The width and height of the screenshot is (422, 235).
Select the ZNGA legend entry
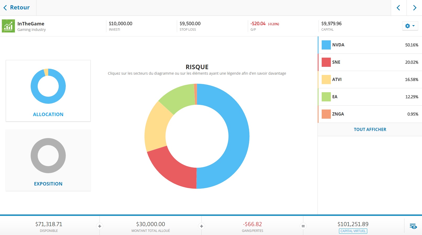[x=370, y=114]
